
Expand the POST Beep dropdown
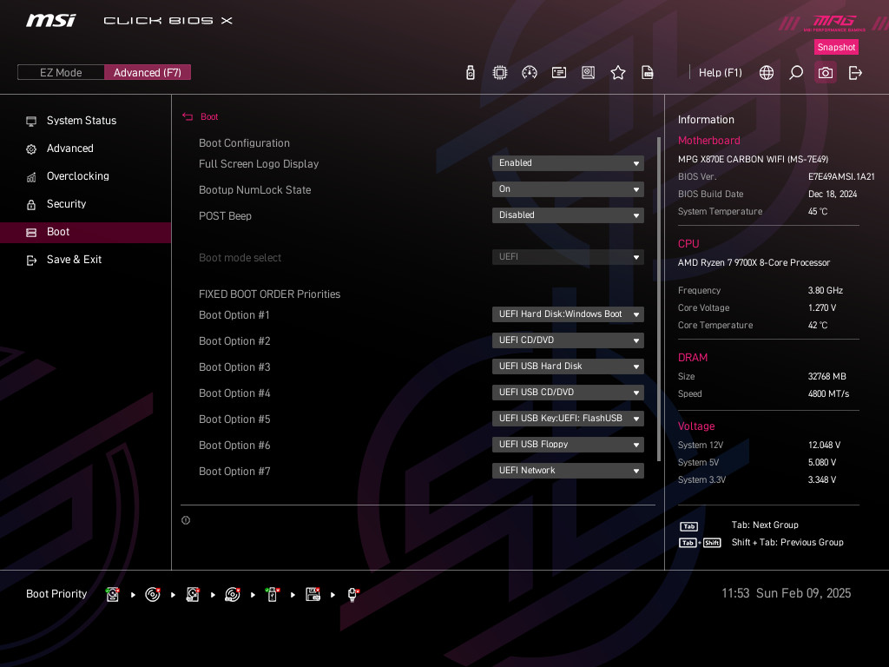click(568, 215)
